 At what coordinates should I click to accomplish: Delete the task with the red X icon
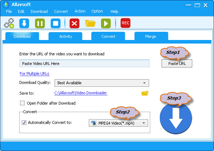click(75, 23)
